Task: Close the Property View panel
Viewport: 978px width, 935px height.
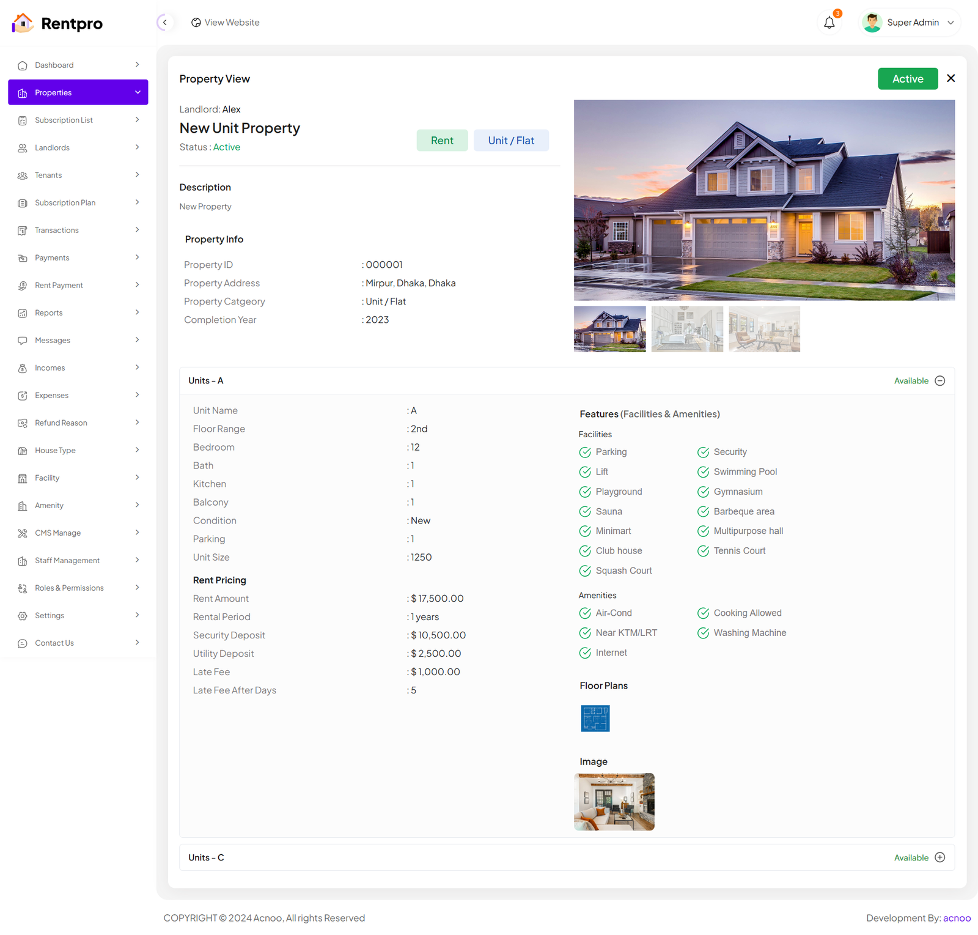Action: click(950, 78)
